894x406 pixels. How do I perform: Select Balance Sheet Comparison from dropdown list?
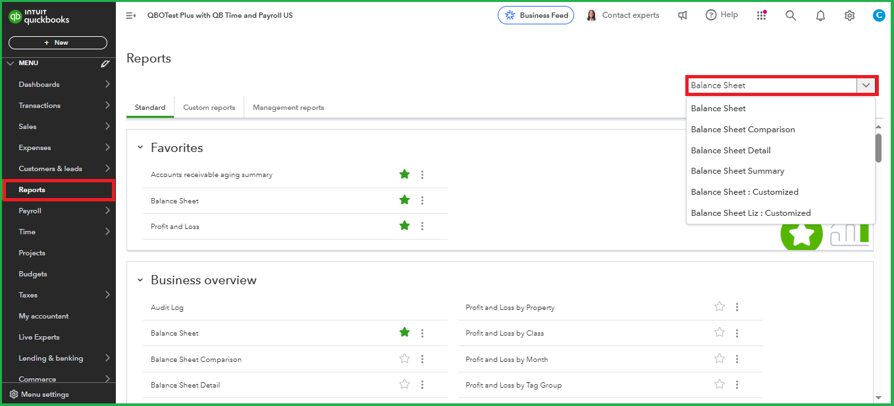[x=781, y=130]
